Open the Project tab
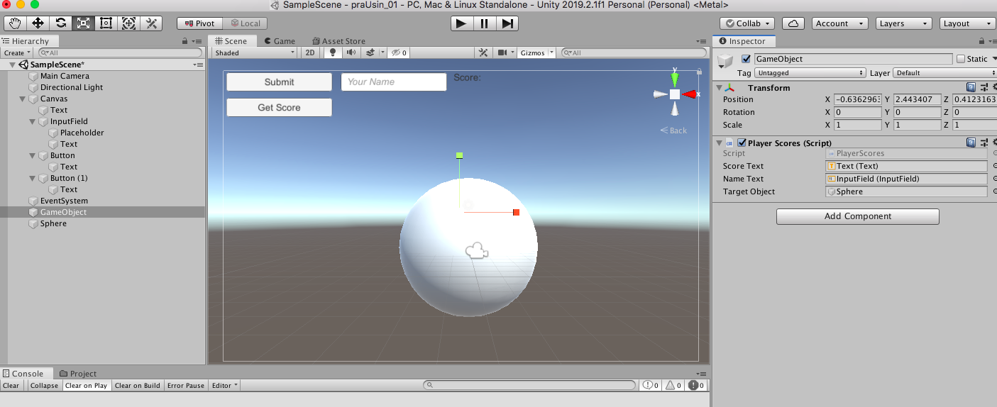The width and height of the screenshot is (997, 407). pyautogui.click(x=78, y=374)
